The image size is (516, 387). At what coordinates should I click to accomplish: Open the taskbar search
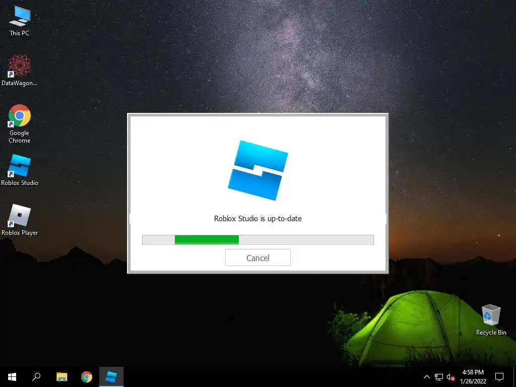click(x=36, y=377)
